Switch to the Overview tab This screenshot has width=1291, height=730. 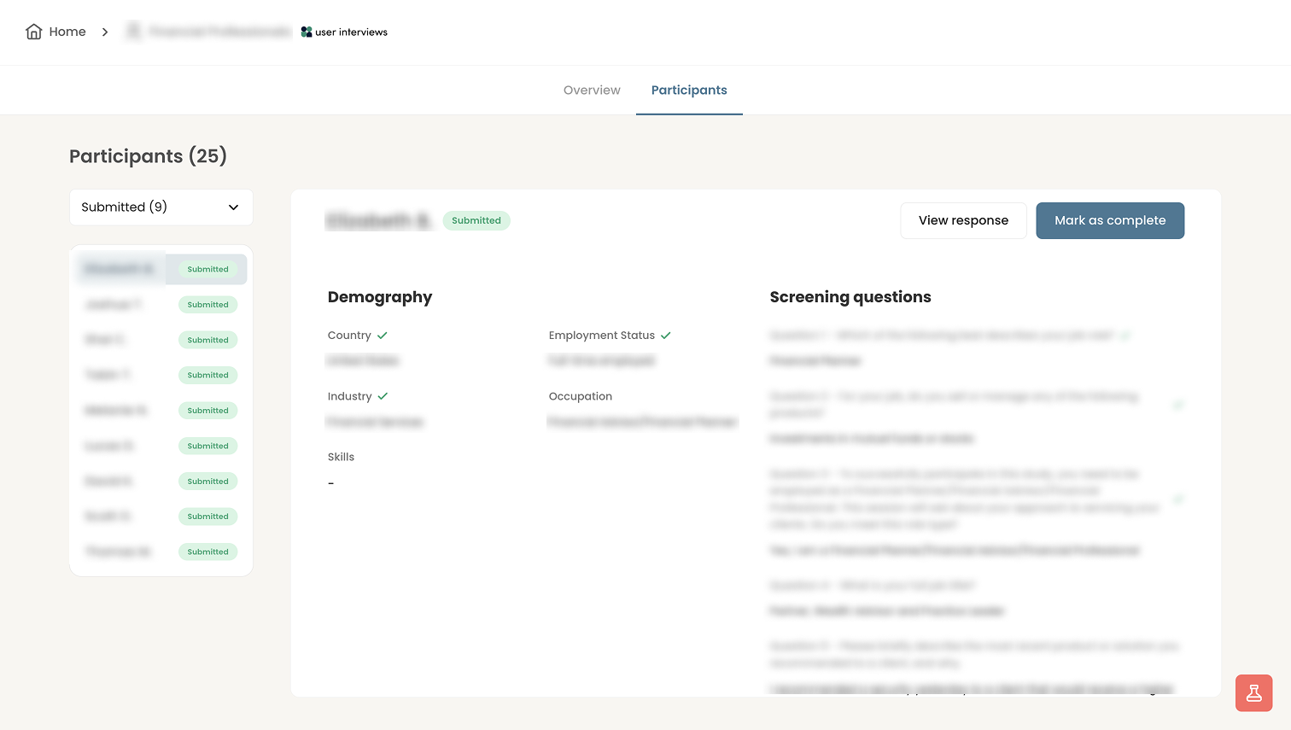tap(592, 91)
